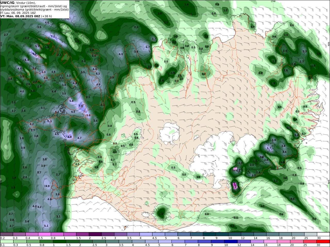Screen dimensions: 330x247
Task: Select the 4.0 precipitation value on the map
Action: coord(22,91)
